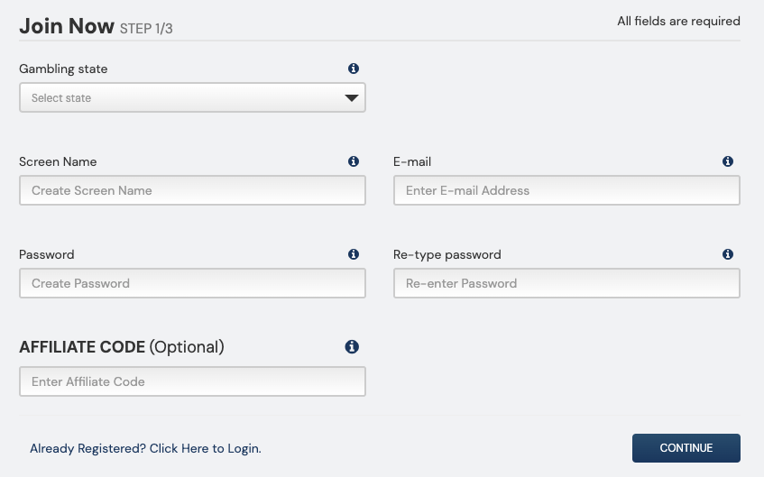Click the AFFILIATE CODE (Optional) heading

[x=122, y=347]
